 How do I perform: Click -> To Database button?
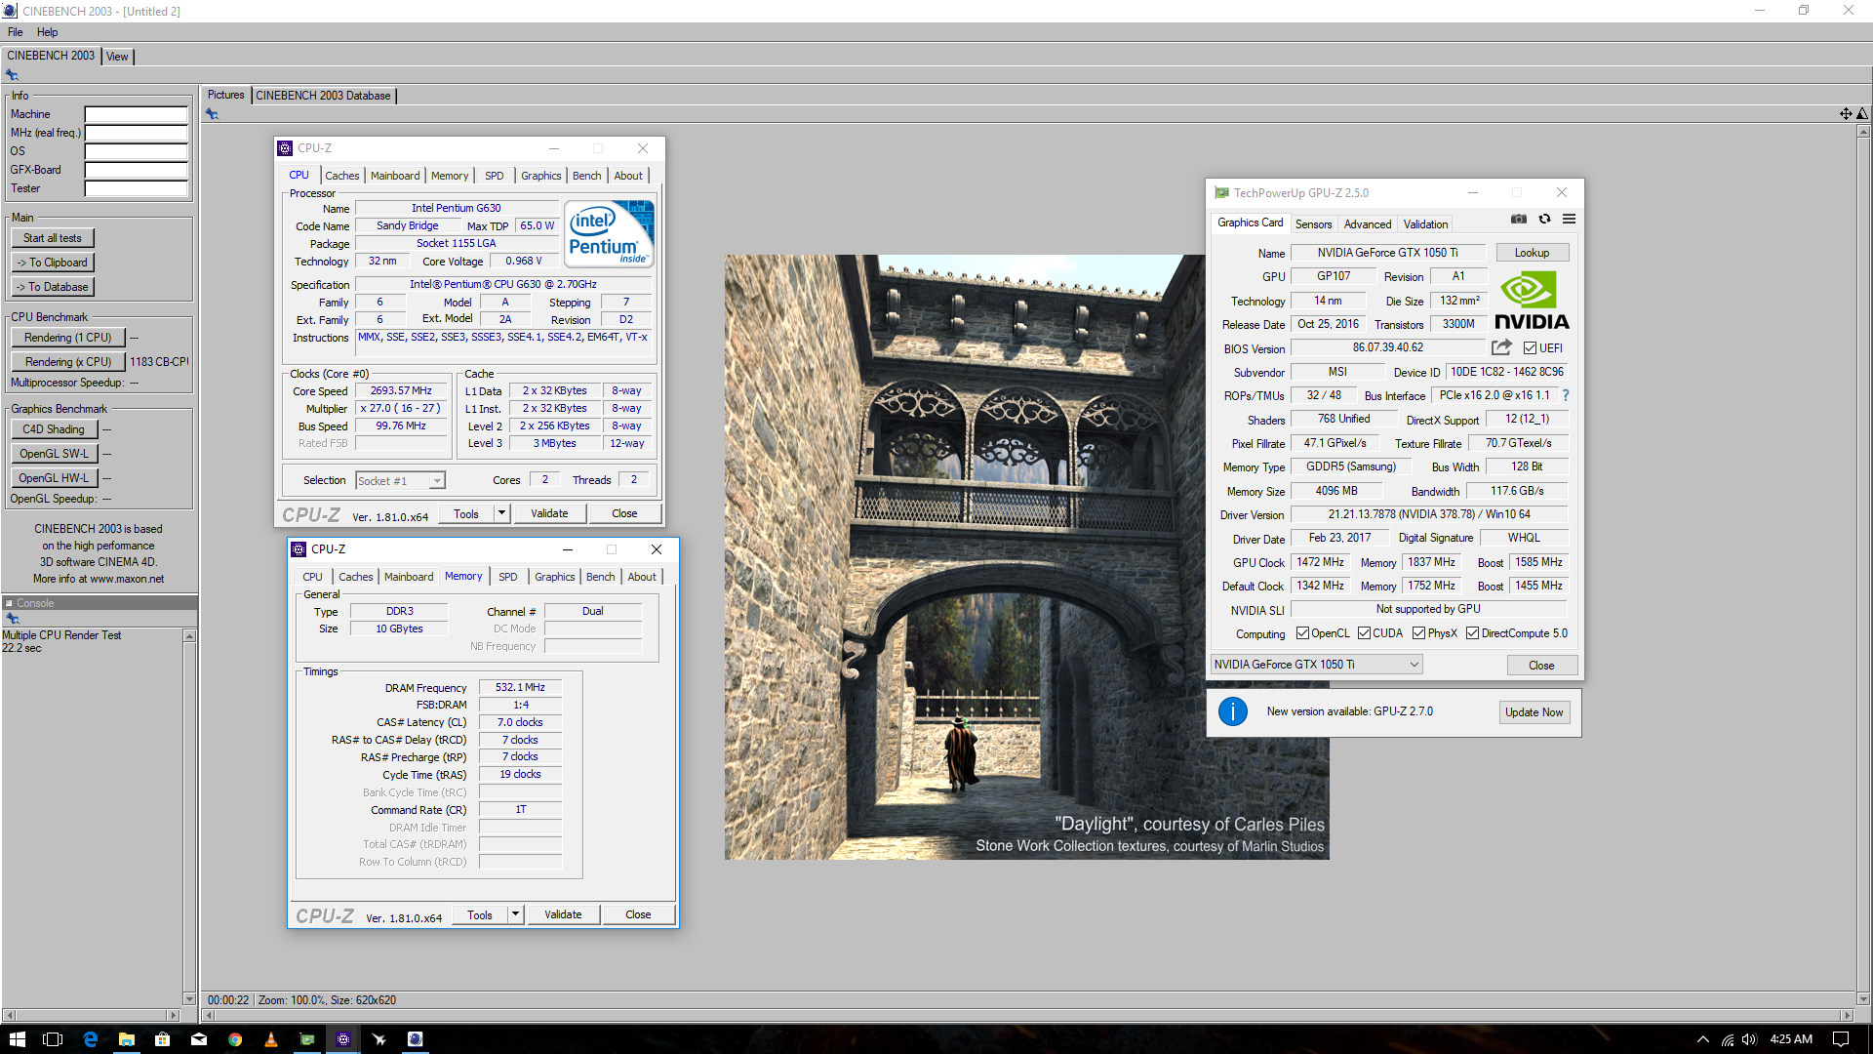(x=53, y=287)
